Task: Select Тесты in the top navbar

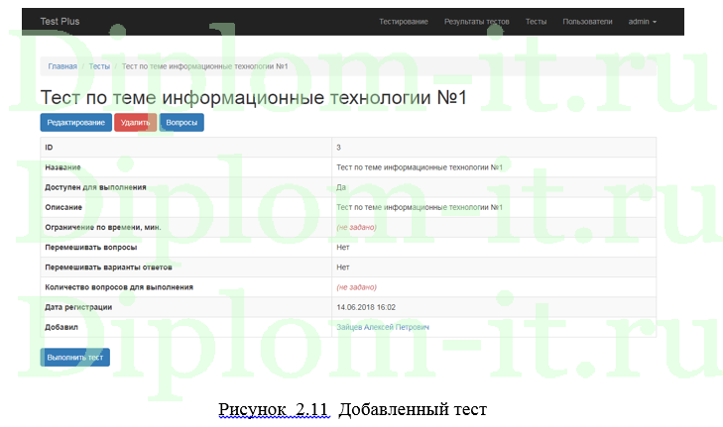Action: tap(536, 21)
